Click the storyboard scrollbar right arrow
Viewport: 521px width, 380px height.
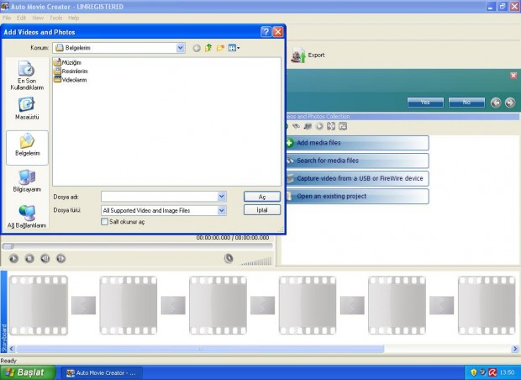point(515,349)
